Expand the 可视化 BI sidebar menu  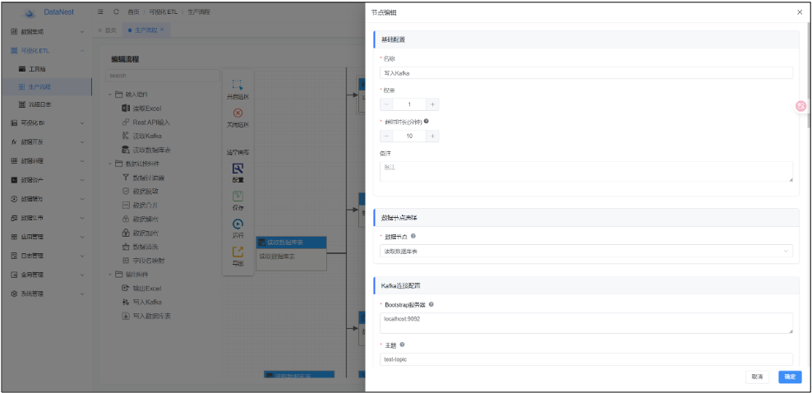coord(46,123)
